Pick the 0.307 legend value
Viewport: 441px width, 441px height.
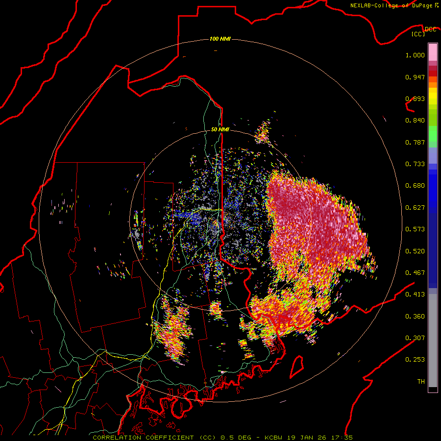pyautogui.click(x=415, y=338)
